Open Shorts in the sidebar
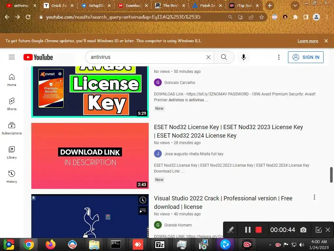This screenshot has width=334, height=251. coord(12,104)
